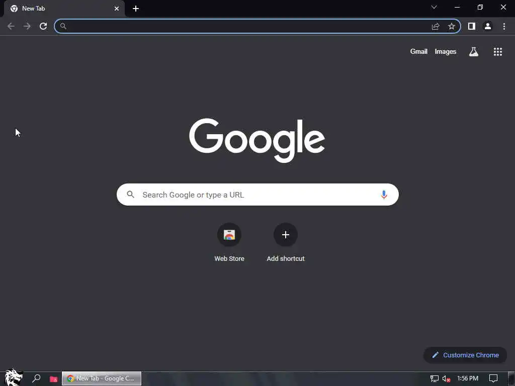Click the browser forward arrow
Image resolution: width=515 pixels, height=386 pixels.
(x=27, y=26)
